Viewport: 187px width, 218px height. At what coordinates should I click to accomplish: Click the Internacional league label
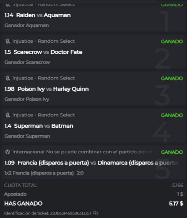pyautogui.click(x=28, y=152)
